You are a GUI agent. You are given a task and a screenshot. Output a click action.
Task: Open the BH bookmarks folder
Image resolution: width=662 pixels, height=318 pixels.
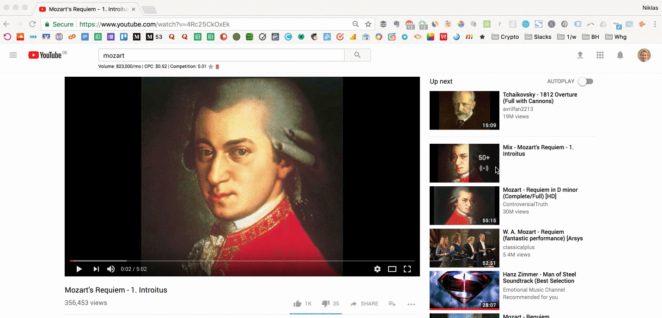pyautogui.click(x=591, y=37)
